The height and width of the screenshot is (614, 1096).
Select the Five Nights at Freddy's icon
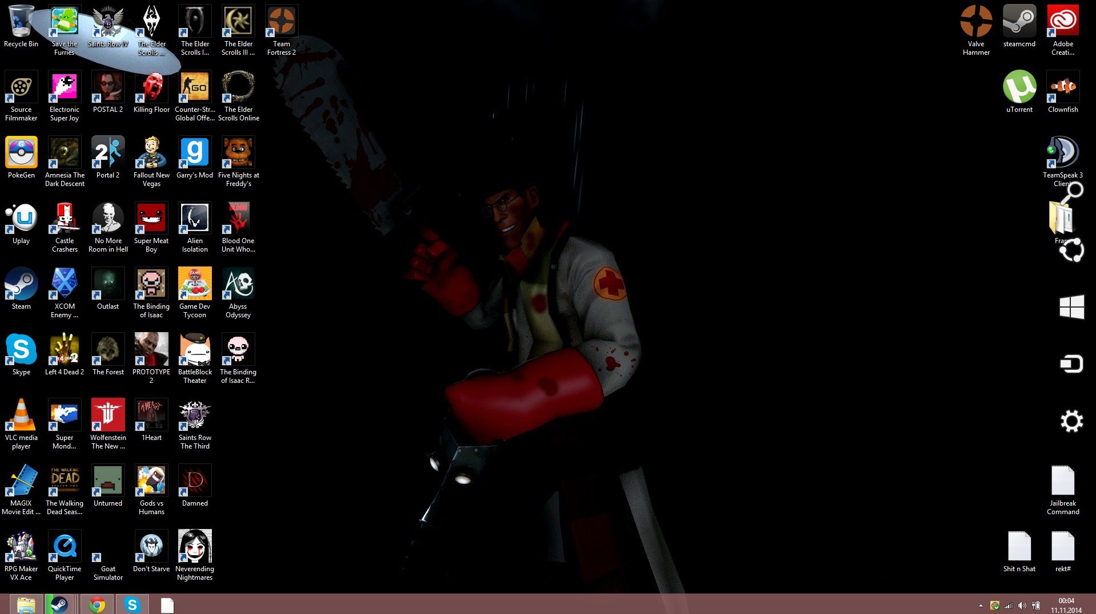238,153
